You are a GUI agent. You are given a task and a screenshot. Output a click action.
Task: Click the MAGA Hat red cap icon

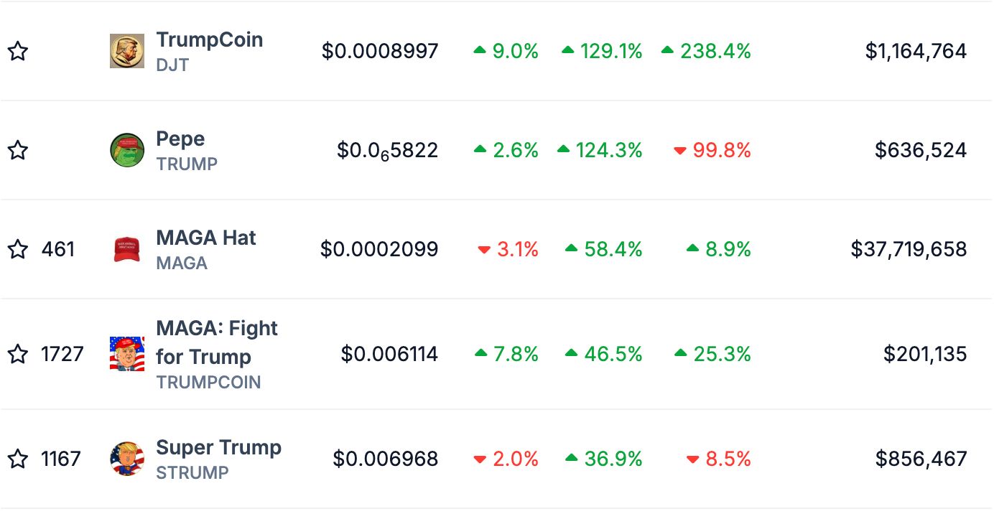(x=126, y=249)
